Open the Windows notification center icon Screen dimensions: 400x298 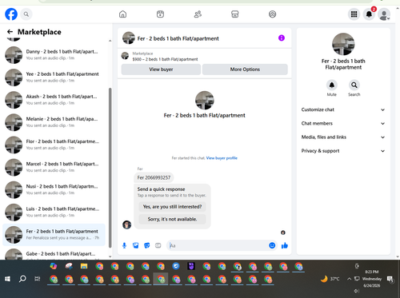point(390,279)
